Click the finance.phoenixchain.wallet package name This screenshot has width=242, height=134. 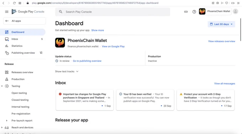tap(83, 47)
